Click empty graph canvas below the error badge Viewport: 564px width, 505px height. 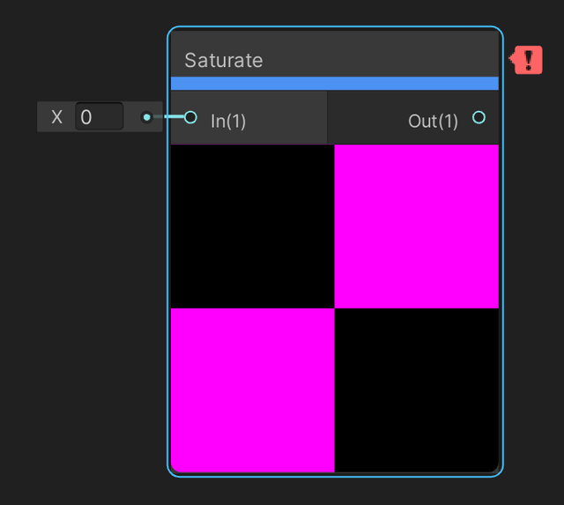tap(533, 220)
